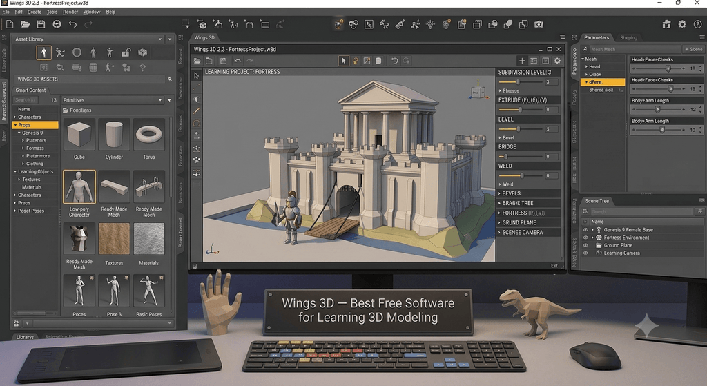Click the Library tab at bottom left
This screenshot has width=707, height=386.
pyautogui.click(x=25, y=337)
